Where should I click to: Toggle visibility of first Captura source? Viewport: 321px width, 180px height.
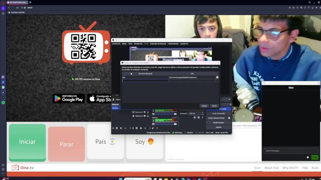[x=144, y=112]
